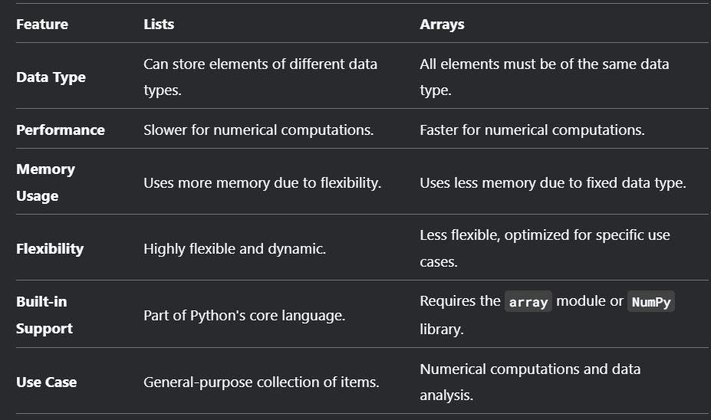Click the Flexibility row label

pos(50,249)
